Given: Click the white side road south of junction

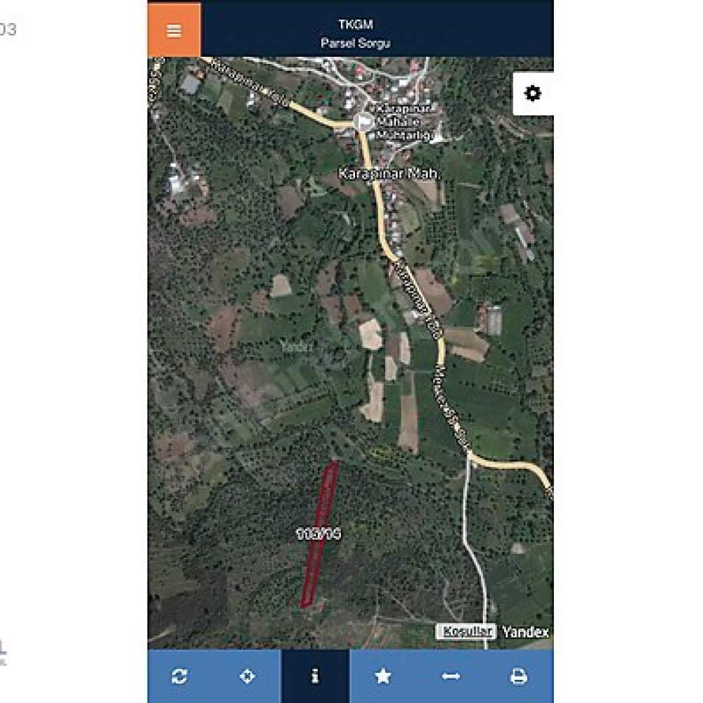Looking at the screenshot, I should pyautogui.click(x=475, y=550).
